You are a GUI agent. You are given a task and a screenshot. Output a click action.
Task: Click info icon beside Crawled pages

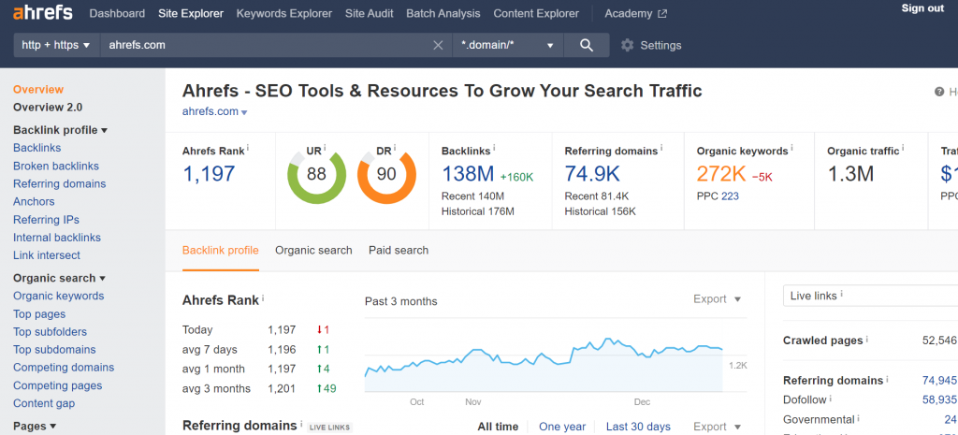(x=867, y=339)
